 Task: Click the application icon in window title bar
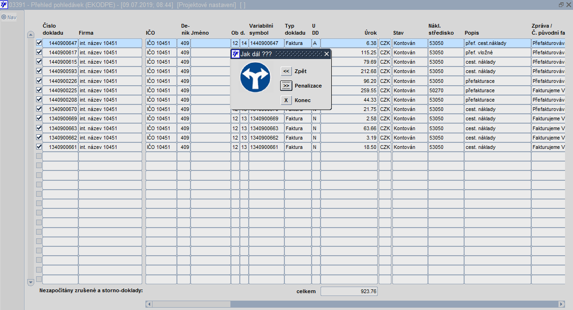point(4,5)
